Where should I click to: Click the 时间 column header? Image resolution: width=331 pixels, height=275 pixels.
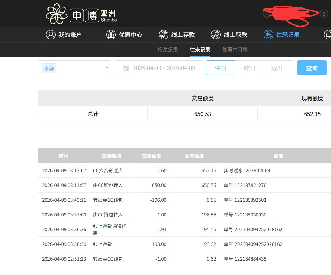pos(63,156)
